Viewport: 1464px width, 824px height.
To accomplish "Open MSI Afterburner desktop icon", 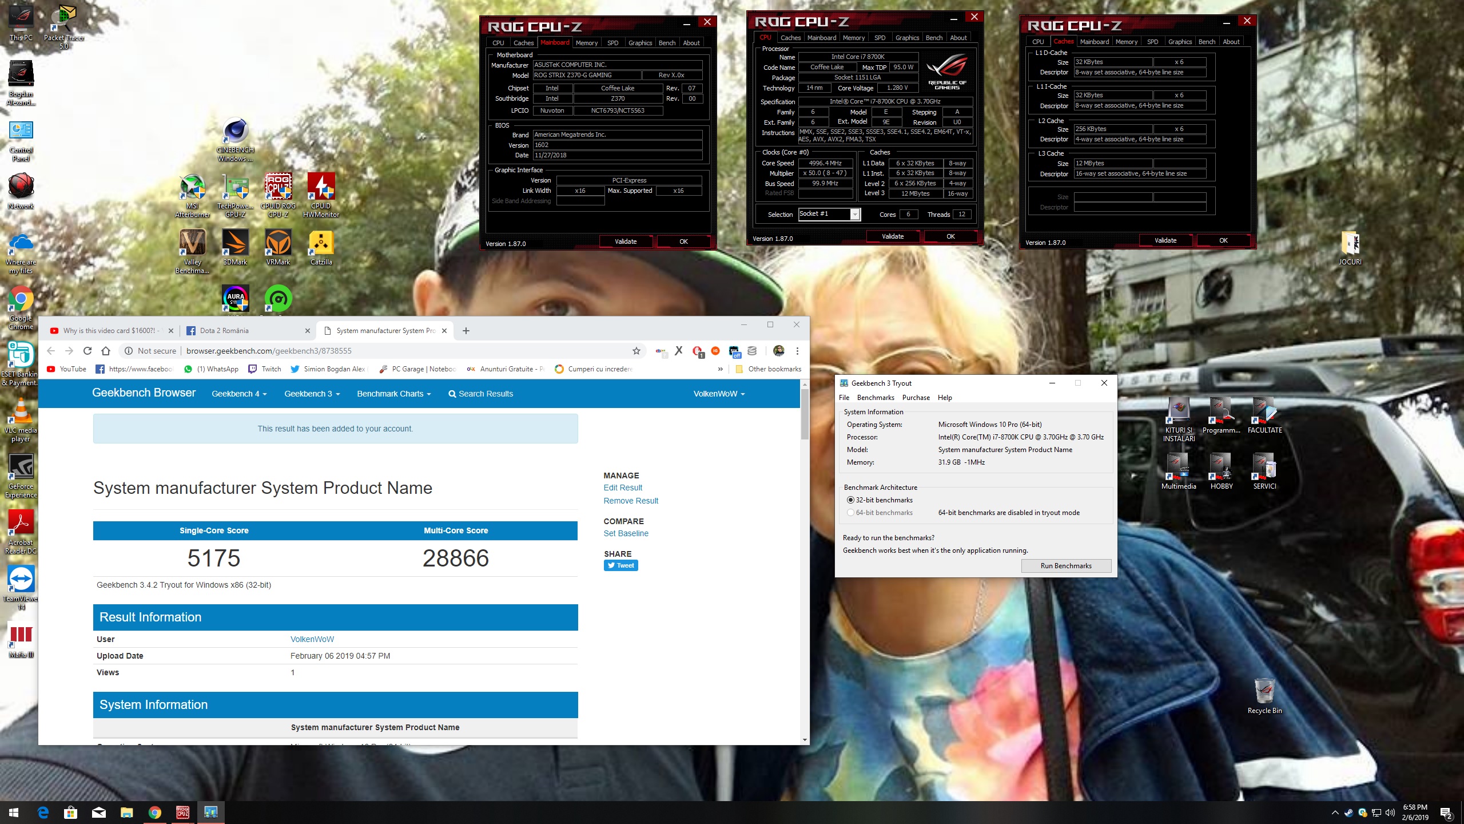I will (192, 196).
